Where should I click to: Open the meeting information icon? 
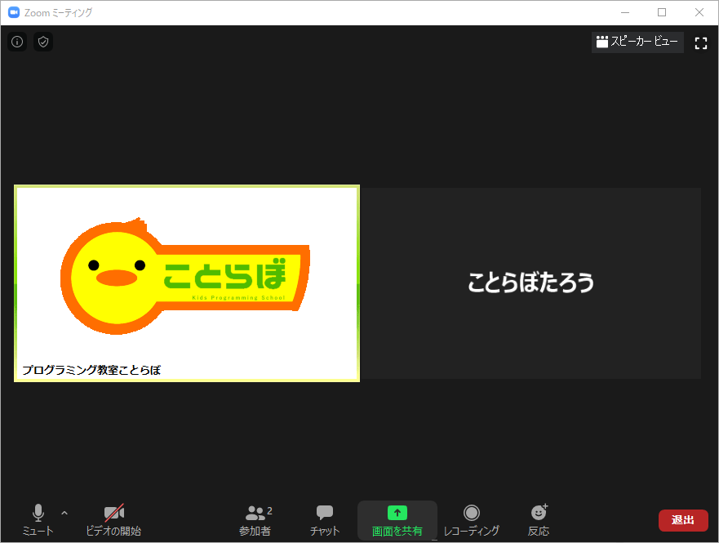(x=17, y=42)
